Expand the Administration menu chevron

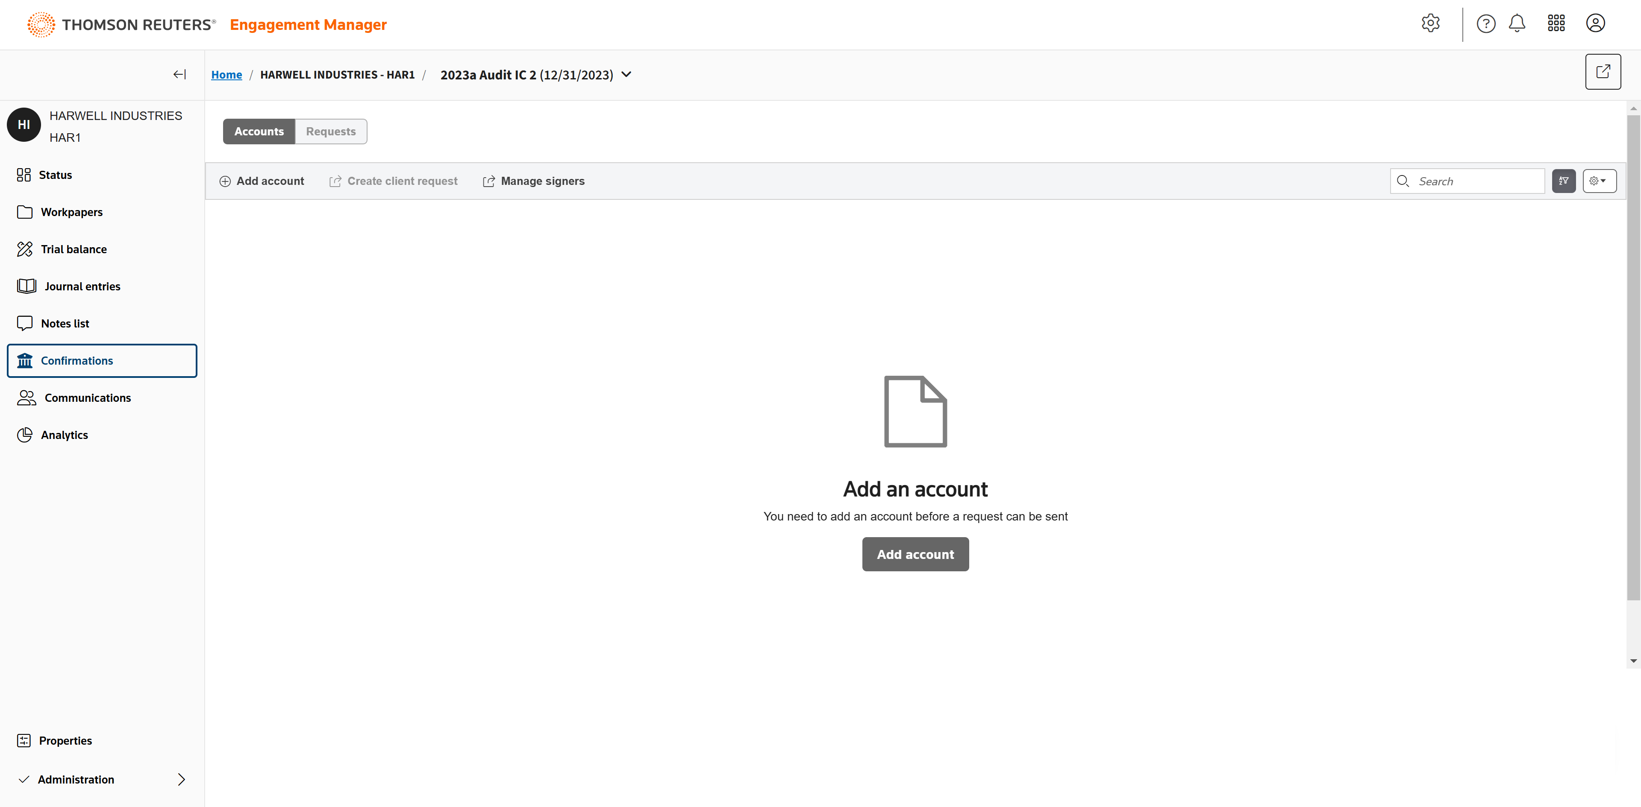[x=181, y=779]
